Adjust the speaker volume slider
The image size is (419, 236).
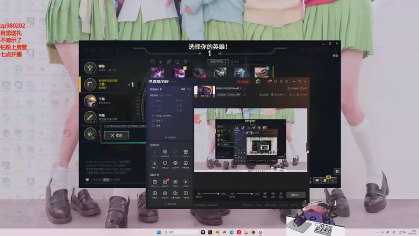244,194
